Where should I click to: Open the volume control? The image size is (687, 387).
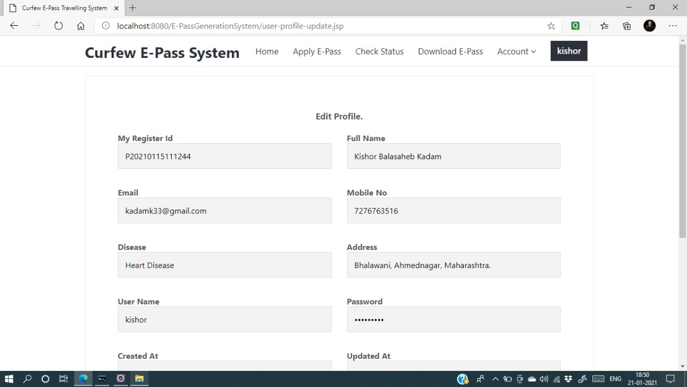pos(544,379)
